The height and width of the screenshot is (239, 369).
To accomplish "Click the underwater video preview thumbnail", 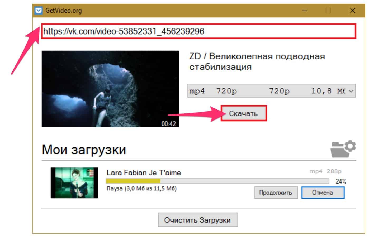I will click(x=110, y=89).
